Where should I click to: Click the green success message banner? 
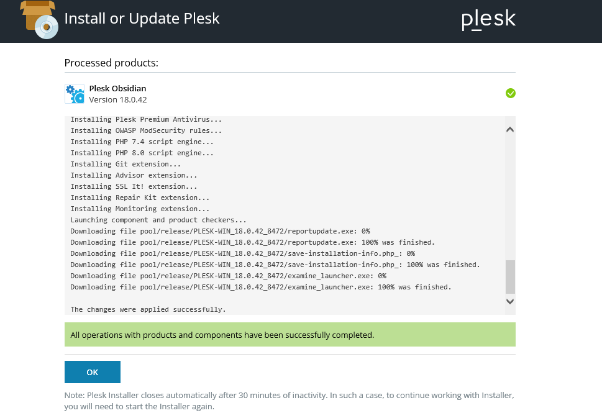[290, 335]
